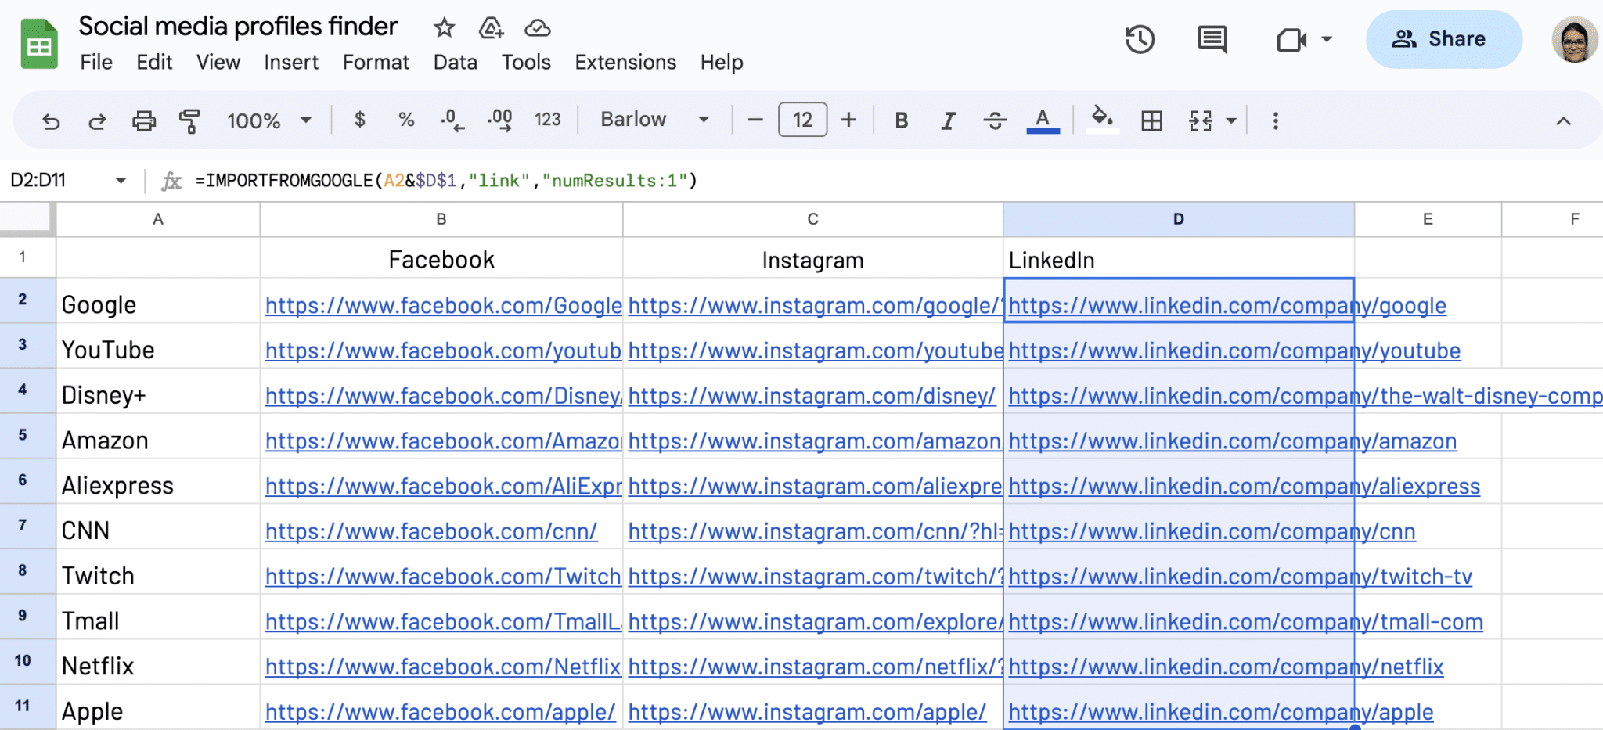The width and height of the screenshot is (1603, 730).
Task: Open the Data menu
Action: [x=455, y=62]
